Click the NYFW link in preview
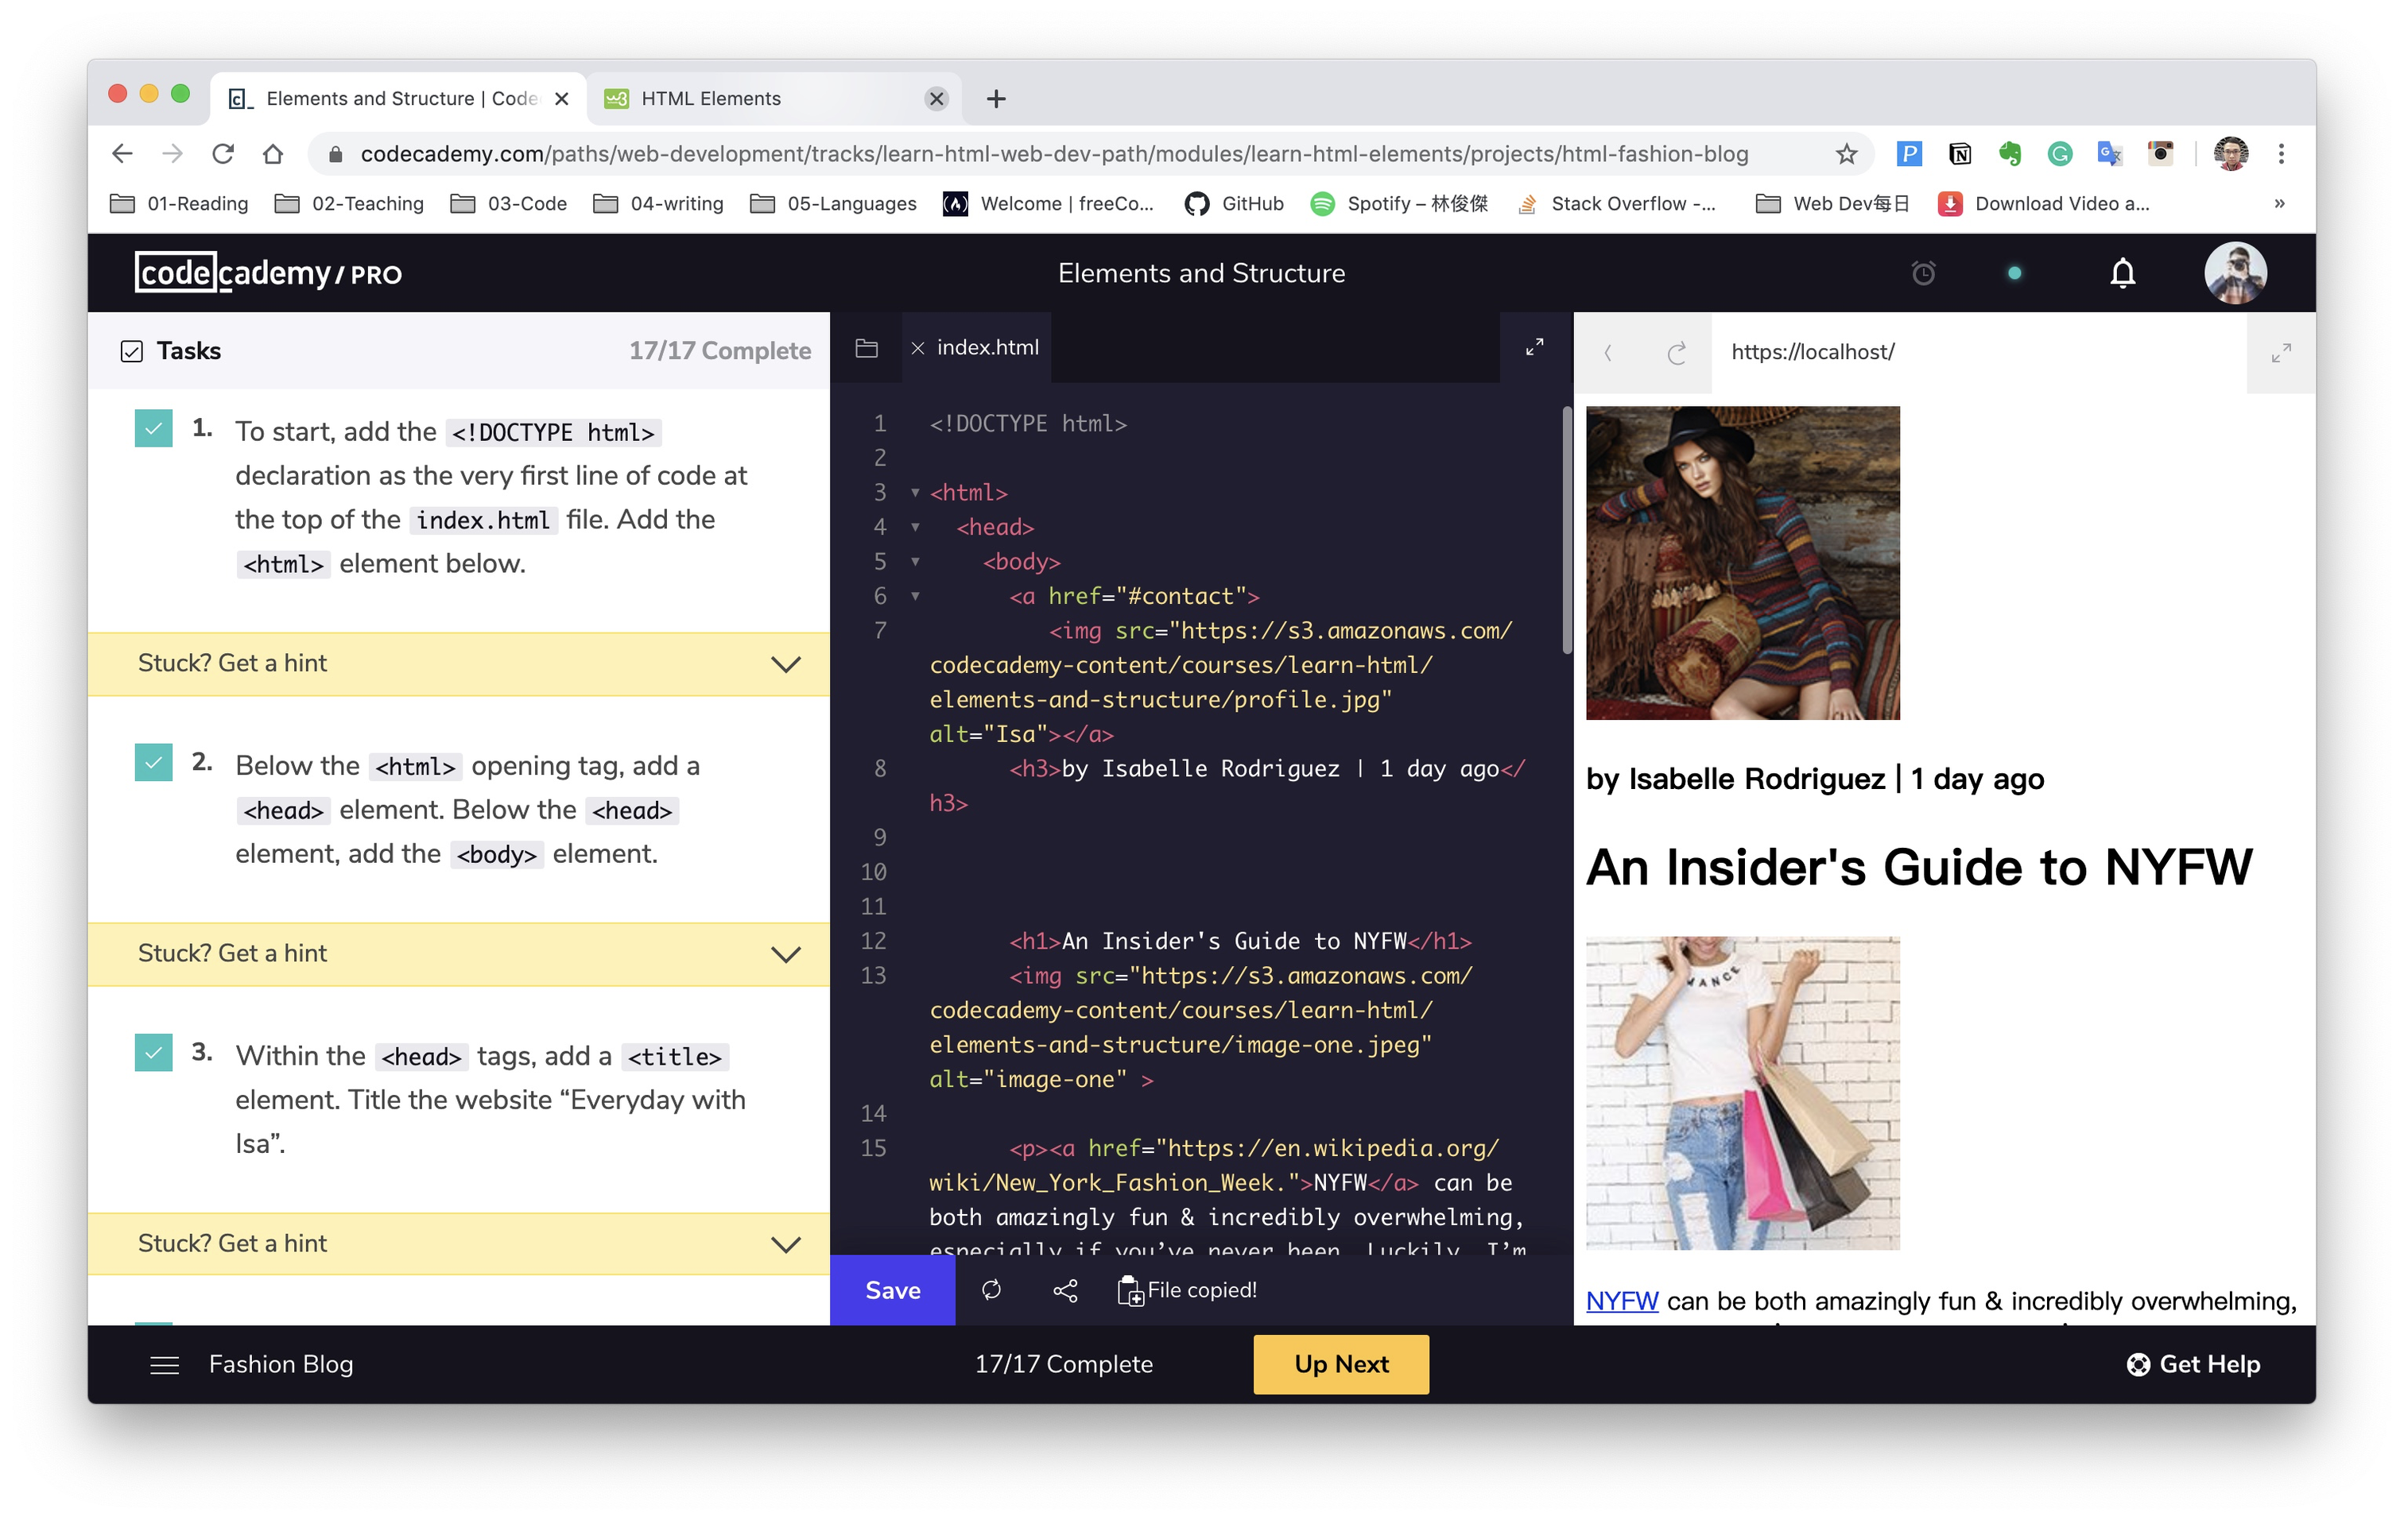2404x1520 pixels. pyautogui.click(x=1621, y=1301)
